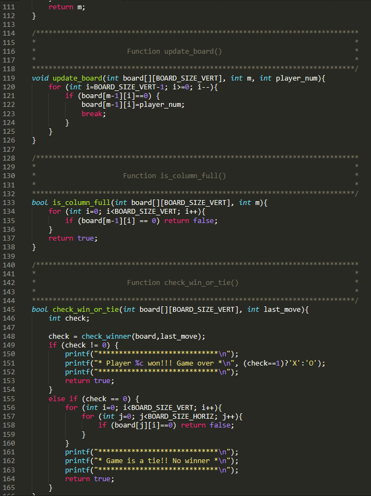The width and height of the screenshot is (371, 496).
Task: Click 'return false' on line 135
Action: 189,220
